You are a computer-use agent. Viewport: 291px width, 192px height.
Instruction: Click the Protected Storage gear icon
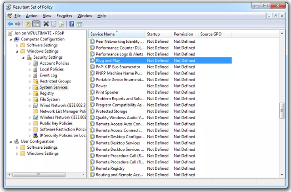92,111
